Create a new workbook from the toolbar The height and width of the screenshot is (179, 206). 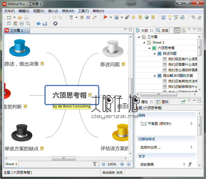[9, 17]
